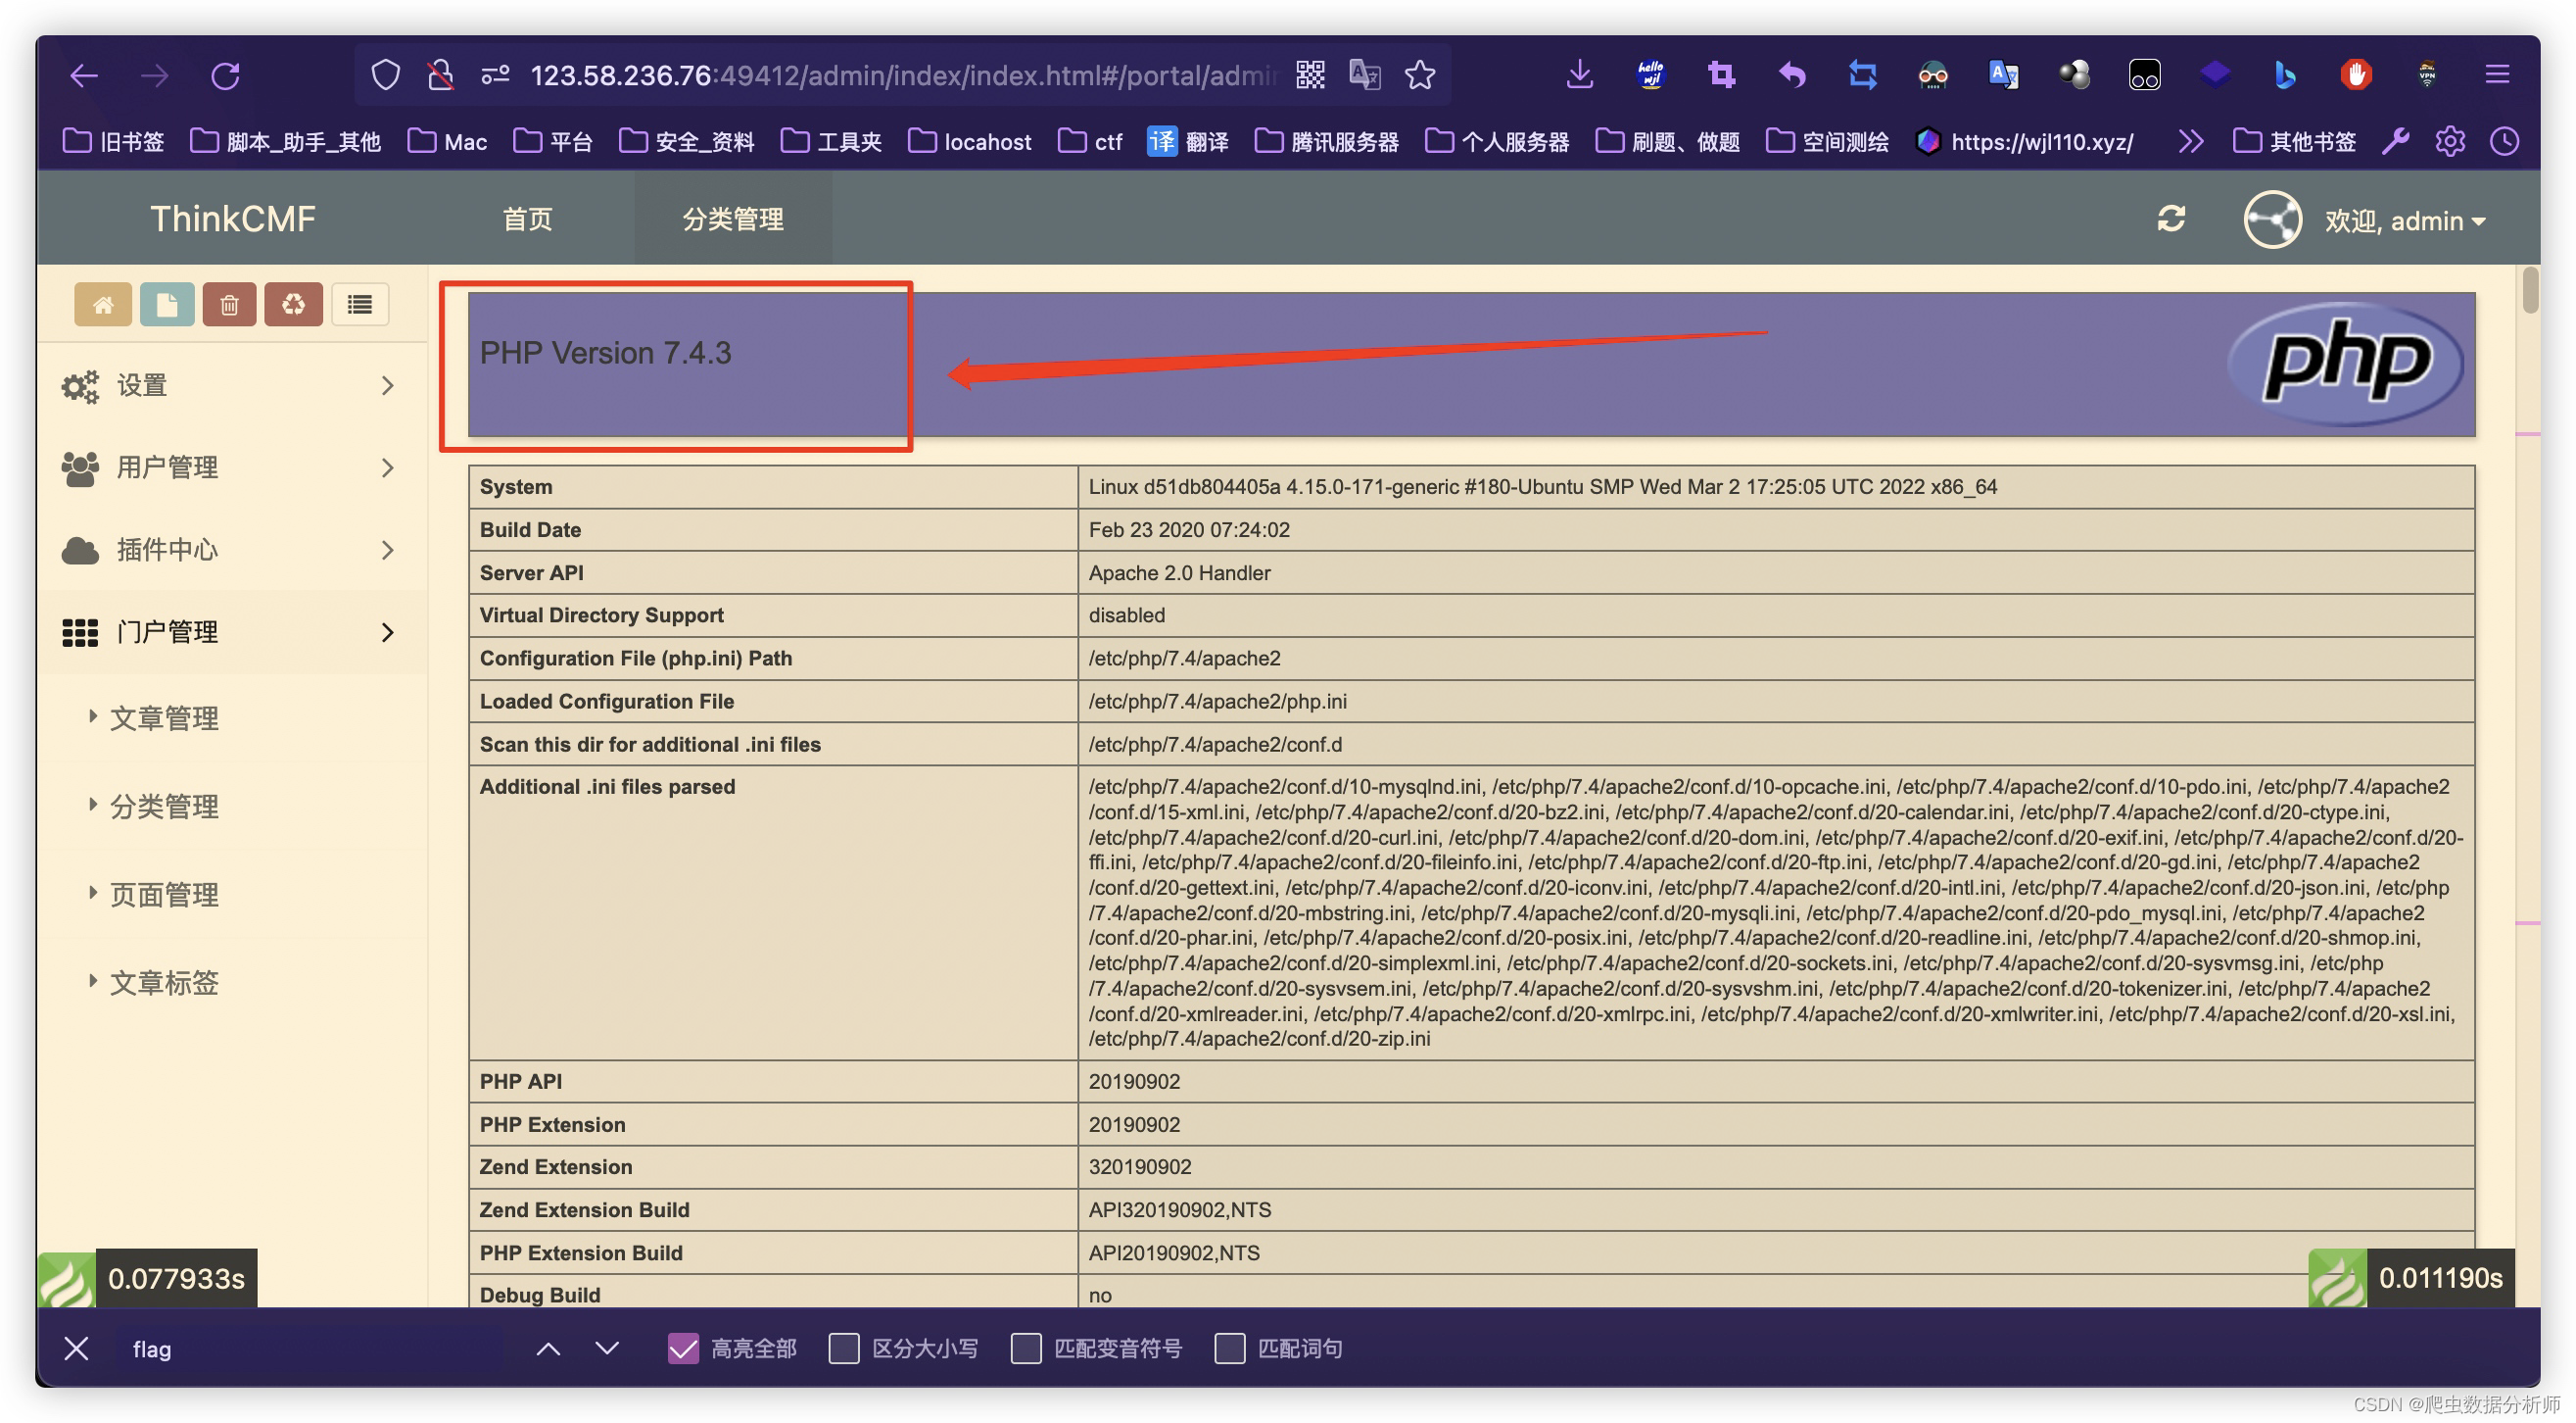Open the 欢迎, admin dropdown
This screenshot has width=2576, height=1423.
[2405, 221]
